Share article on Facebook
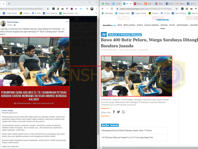198x149 pixels. (114, 112)
